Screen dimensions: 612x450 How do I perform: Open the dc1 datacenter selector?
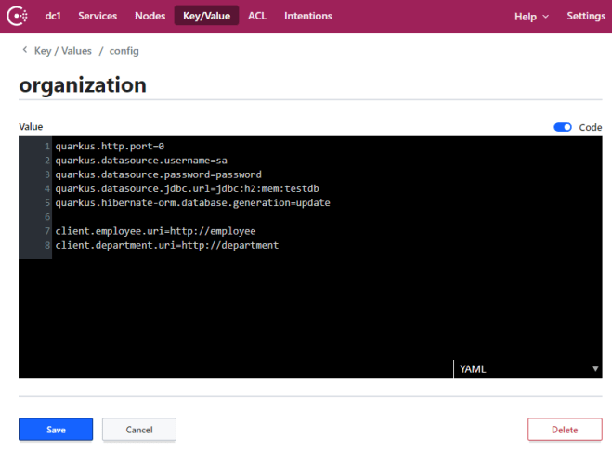53,17
